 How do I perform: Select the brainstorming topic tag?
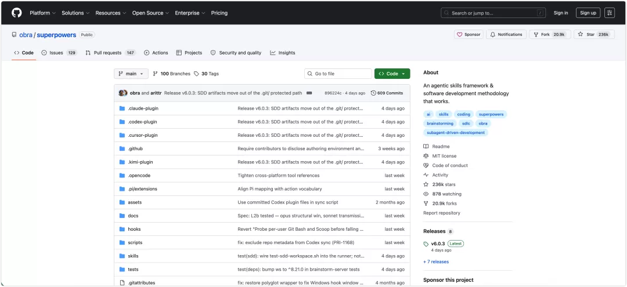pos(440,123)
